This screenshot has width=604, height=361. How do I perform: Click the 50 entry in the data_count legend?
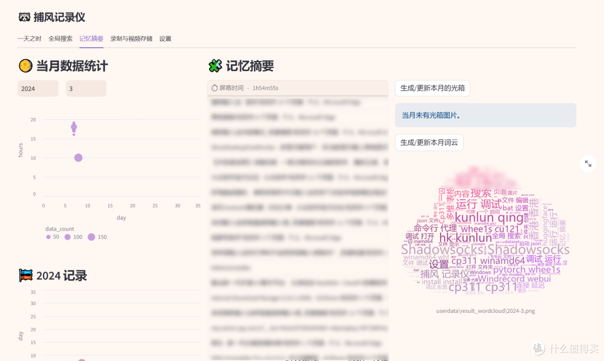53,237
